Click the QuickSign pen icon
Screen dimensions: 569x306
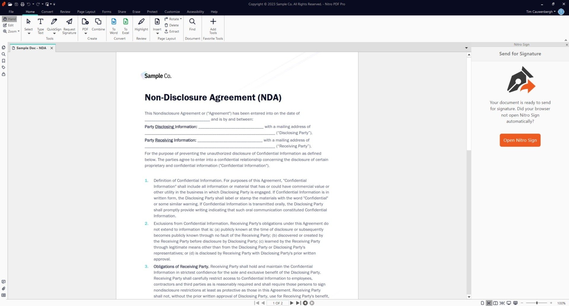[x=54, y=22]
